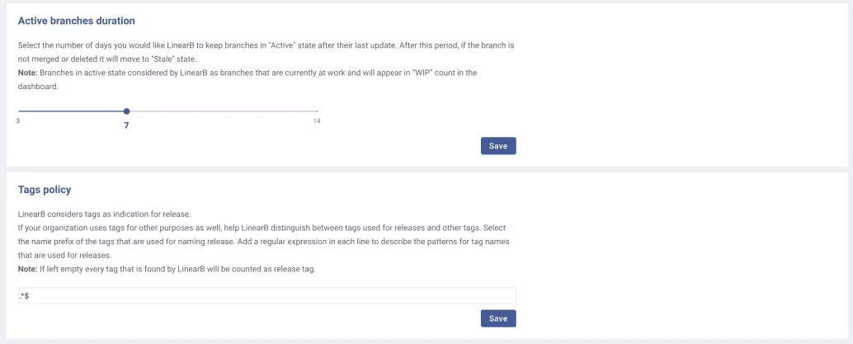Screen dimensions: 853x344
Task: Click the "Tags policy" heading
Action: point(45,190)
